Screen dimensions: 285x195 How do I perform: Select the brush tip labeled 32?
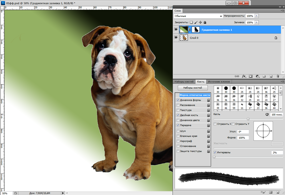[242, 98]
